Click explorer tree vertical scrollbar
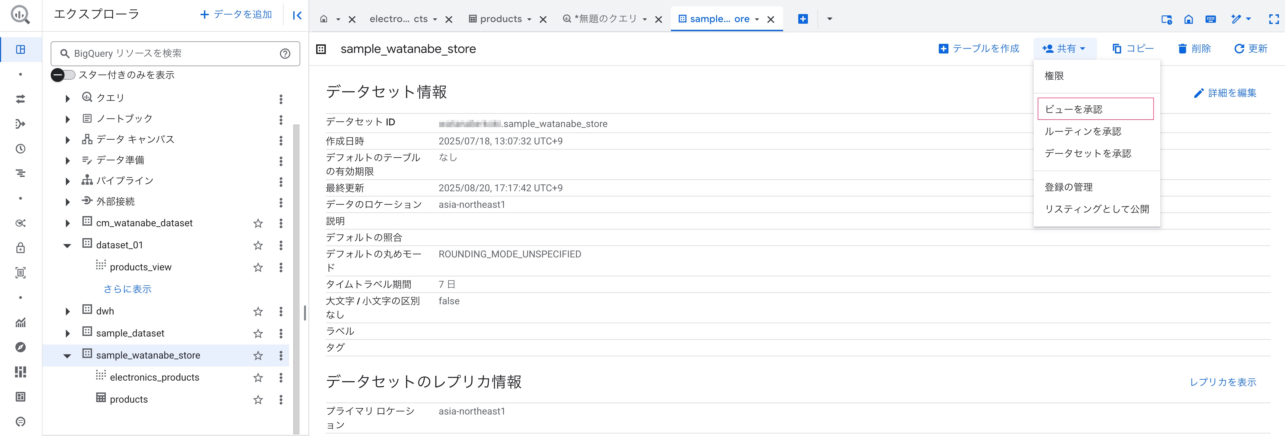 point(296,279)
